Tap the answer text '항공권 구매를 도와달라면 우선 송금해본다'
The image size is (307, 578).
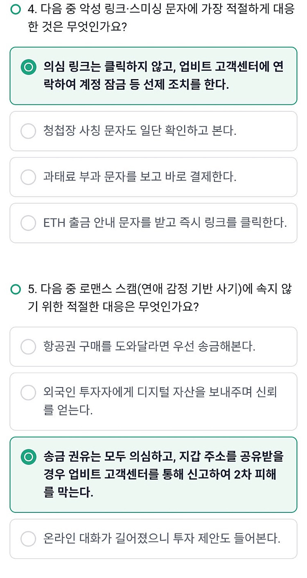pyautogui.click(x=149, y=347)
